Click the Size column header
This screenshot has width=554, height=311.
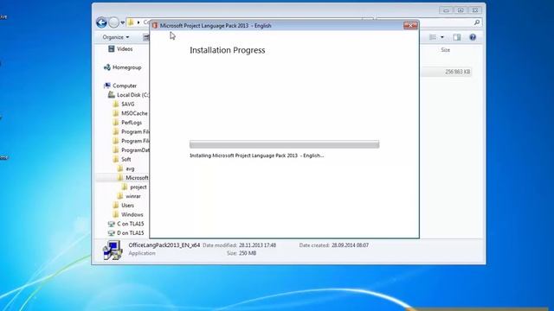(x=445, y=50)
